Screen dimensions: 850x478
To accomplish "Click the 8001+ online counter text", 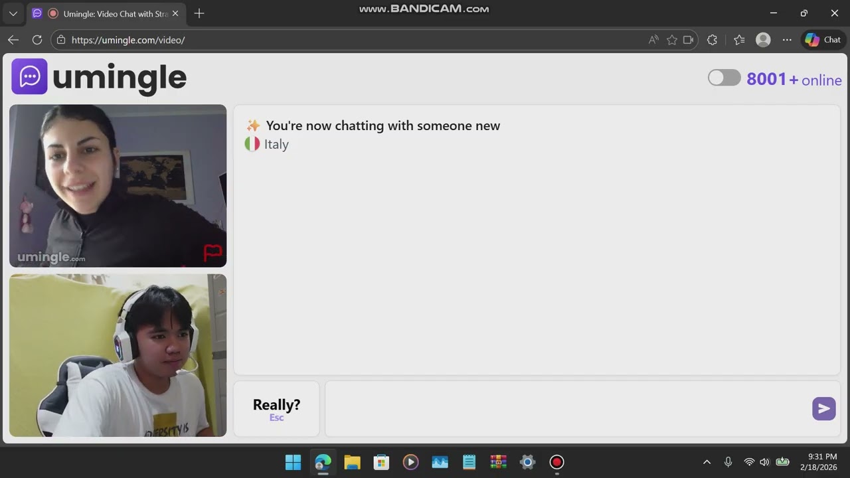I will pyautogui.click(x=794, y=80).
